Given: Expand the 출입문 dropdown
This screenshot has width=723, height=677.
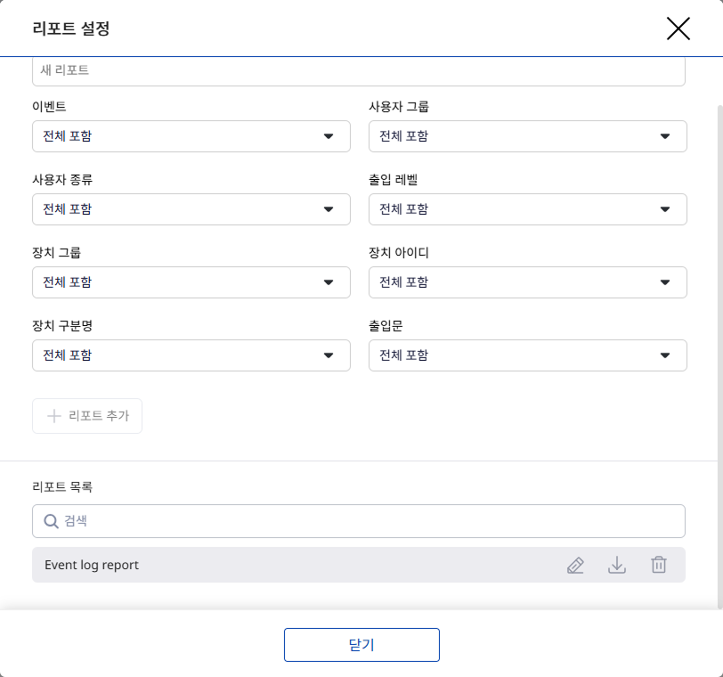Looking at the screenshot, I should pos(527,355).
